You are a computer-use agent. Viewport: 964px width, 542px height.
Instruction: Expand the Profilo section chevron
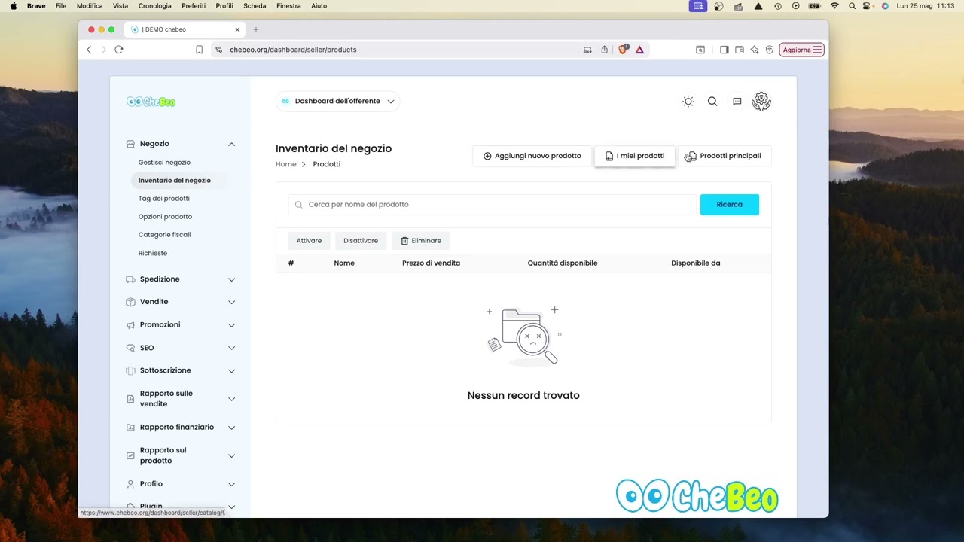[x=232, y=484]
